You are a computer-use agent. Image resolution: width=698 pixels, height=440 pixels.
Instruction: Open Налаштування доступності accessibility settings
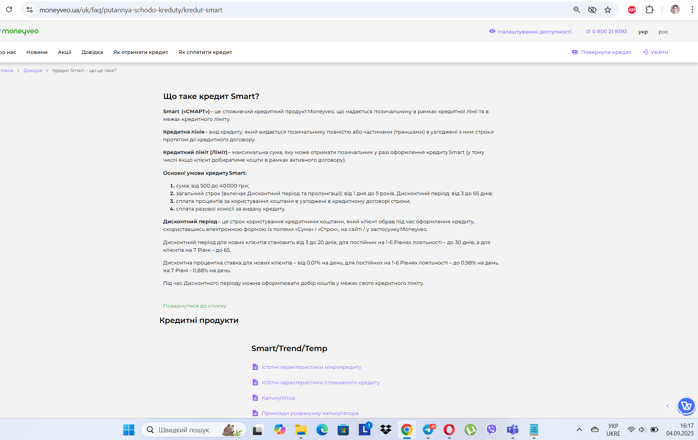[530, 32]
